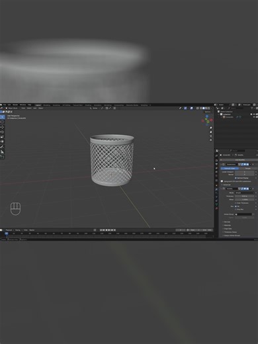Open the Output properties tab icon
This screenshot has width=258, height=344.
point(216,164)
